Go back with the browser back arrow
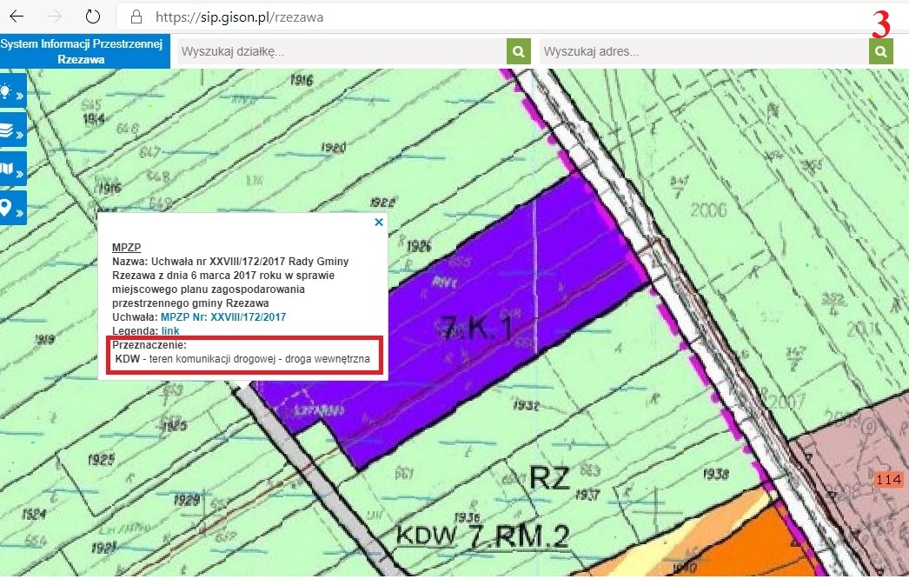Image resolution: width=909 pixels, height=579 pixels. pos(17,17)
